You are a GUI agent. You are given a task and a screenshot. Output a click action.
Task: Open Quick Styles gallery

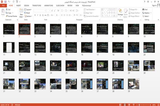[126, 13]
